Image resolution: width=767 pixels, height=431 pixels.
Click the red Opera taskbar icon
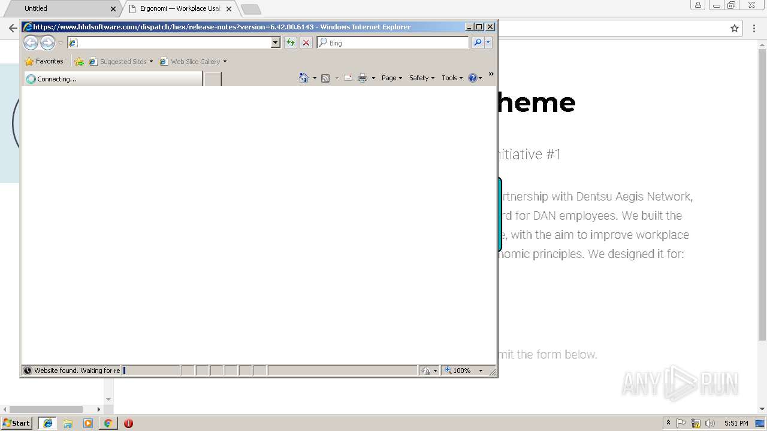click(128, 423)
